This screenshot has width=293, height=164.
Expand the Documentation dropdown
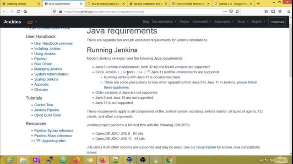coord(164,21)
